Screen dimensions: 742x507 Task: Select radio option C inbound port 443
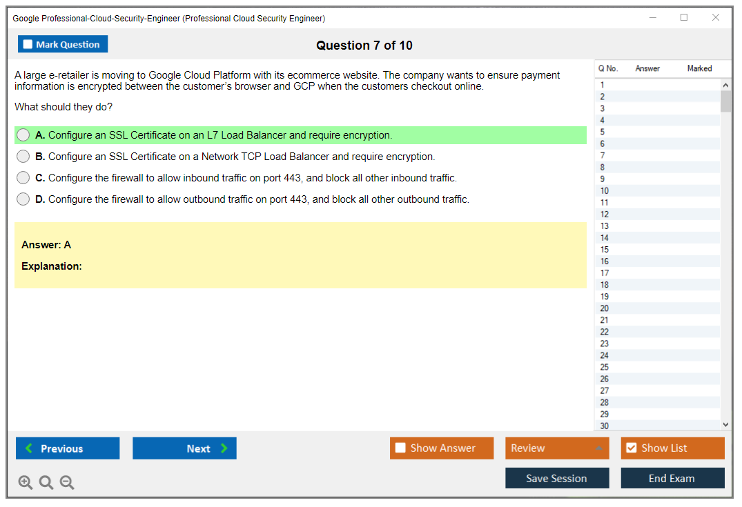23,178
